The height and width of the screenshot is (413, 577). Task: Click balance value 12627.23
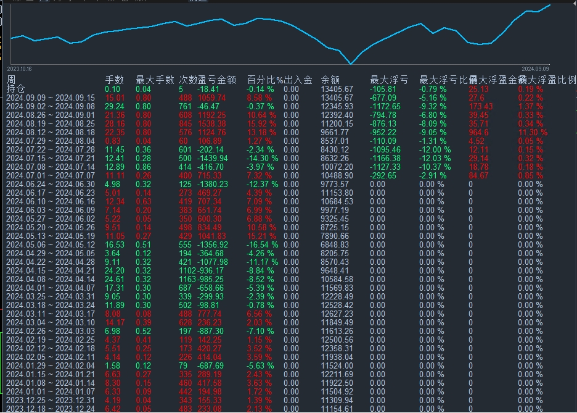(337, 314)
